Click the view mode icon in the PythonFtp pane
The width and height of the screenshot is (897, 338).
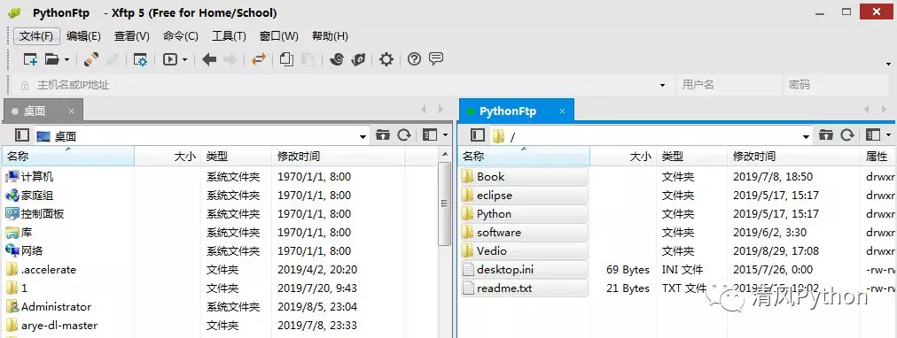(x=872, y=134)
